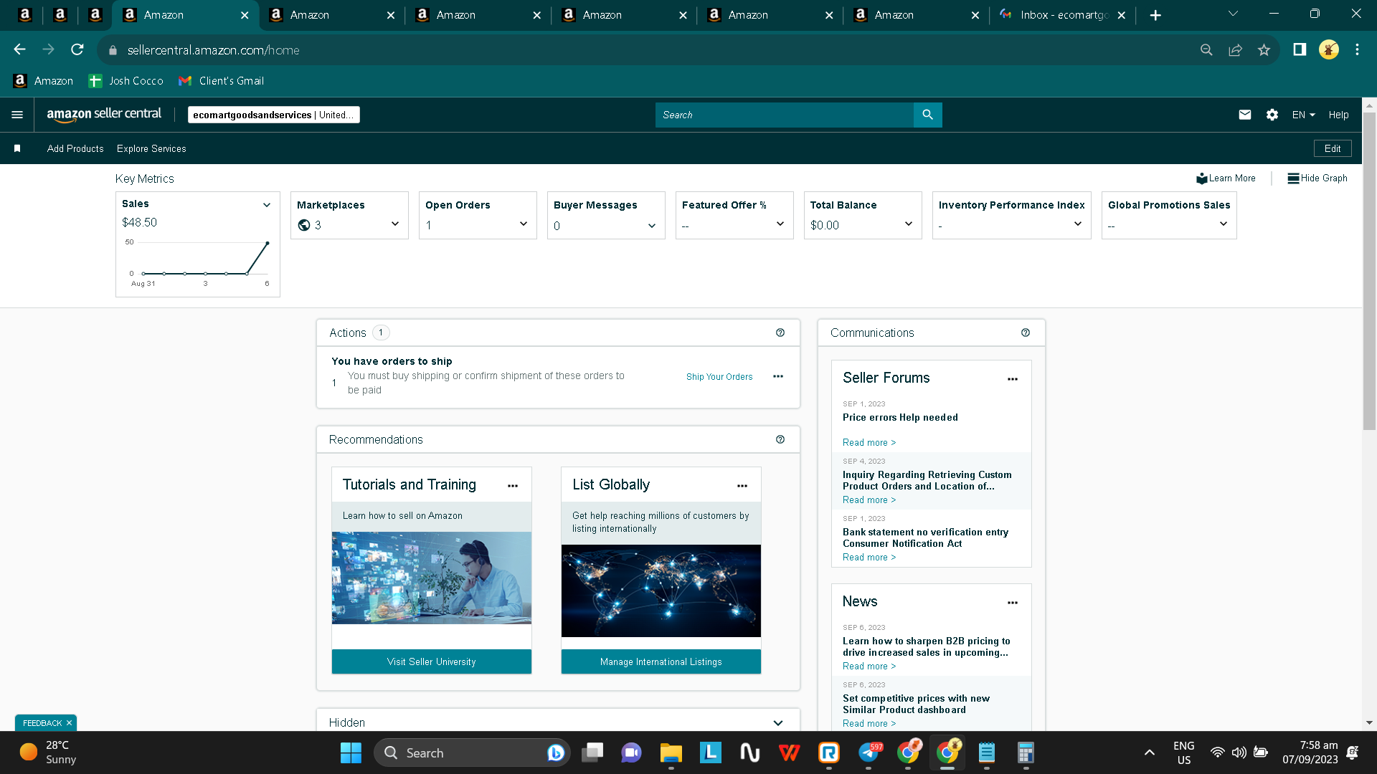Open File Explorer from the taskbar

pos(671,752)
